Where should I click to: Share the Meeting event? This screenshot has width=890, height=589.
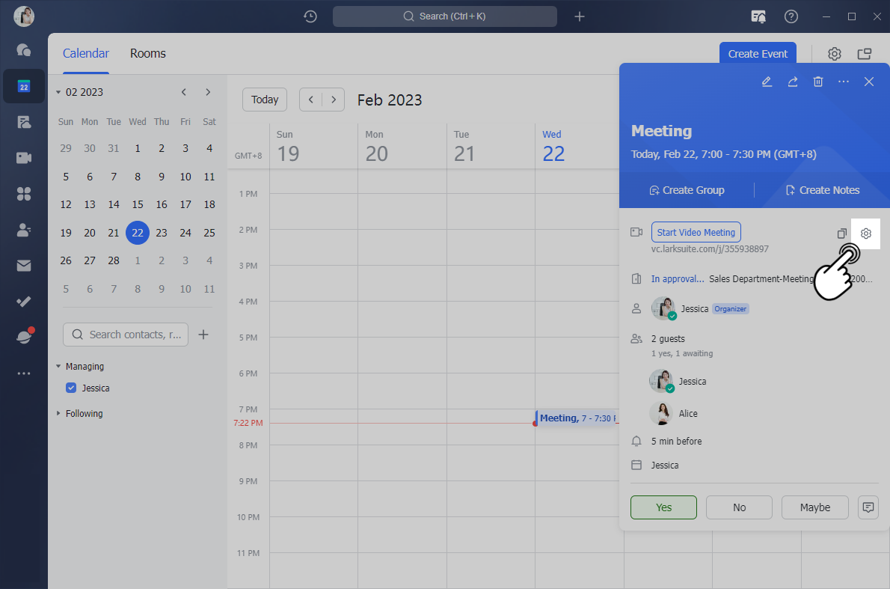793,82
